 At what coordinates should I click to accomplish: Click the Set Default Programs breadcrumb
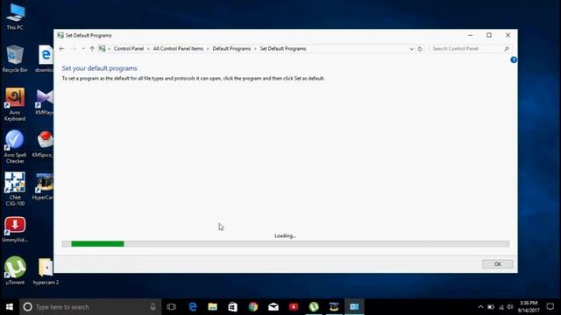pyautogui.click(x=283, y=49)
